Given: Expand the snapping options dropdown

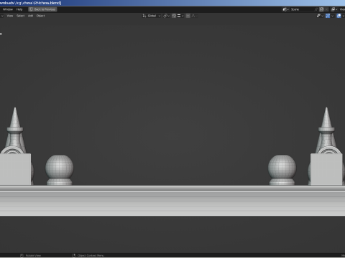Looking at the screenshot, I should pyautogui.click(x=180, y=16).
